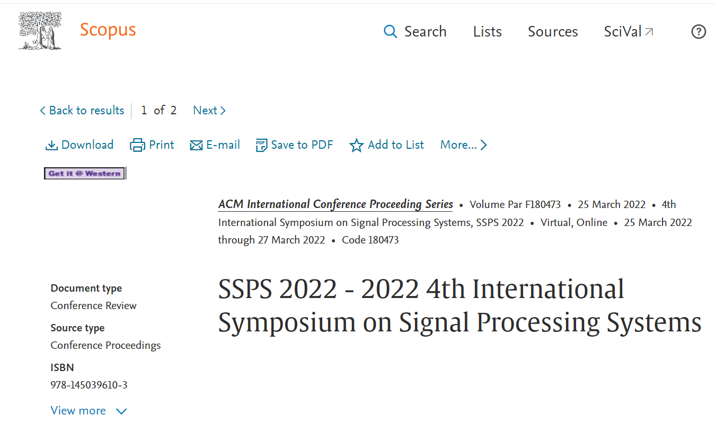Image resolution: width=716 pixels, height=442 pixels.
Task: Click the Get it @ Western button
Action: point(84,174)
